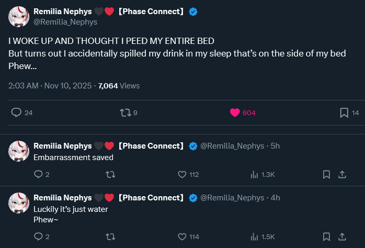Image resolution: width=365 pixels, height=248 pixels.
Task: Like the "Luckily it's just water" reply
Action: (182, 236)
